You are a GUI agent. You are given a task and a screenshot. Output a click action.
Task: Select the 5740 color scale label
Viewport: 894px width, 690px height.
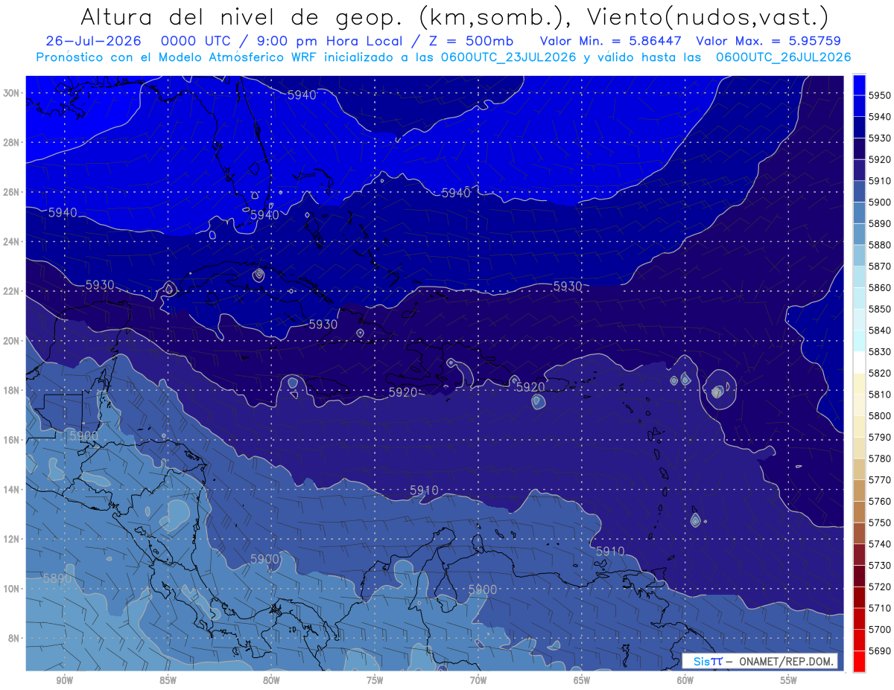tap(879, 544)
